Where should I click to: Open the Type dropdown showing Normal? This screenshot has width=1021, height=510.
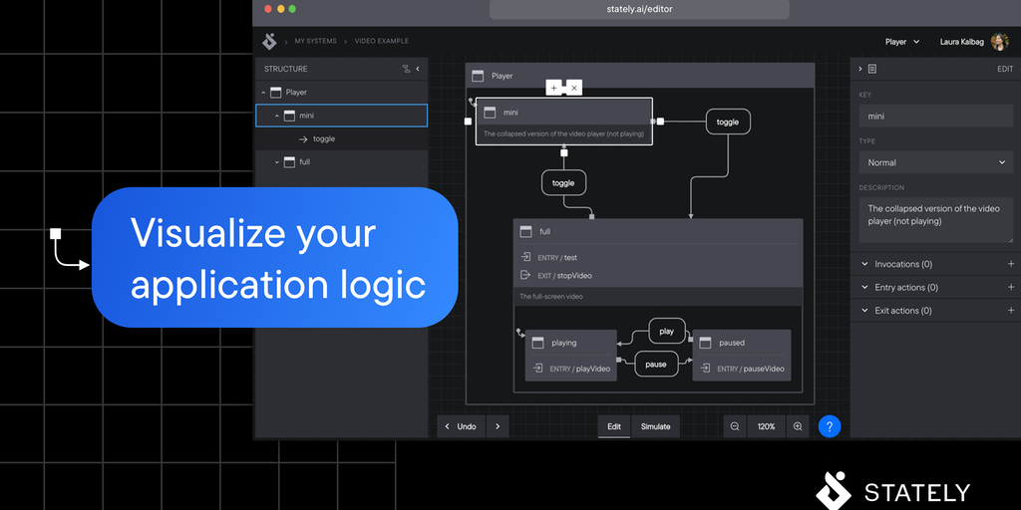(x=935, y=162)
